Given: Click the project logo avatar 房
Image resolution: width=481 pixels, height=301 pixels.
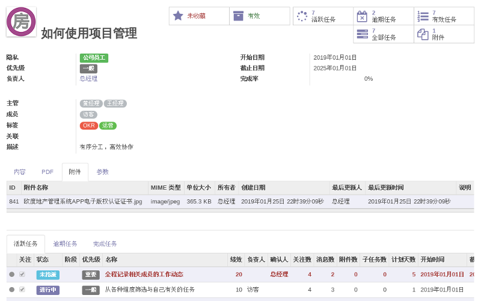Looking at the screenshot, I should point(21,22).
